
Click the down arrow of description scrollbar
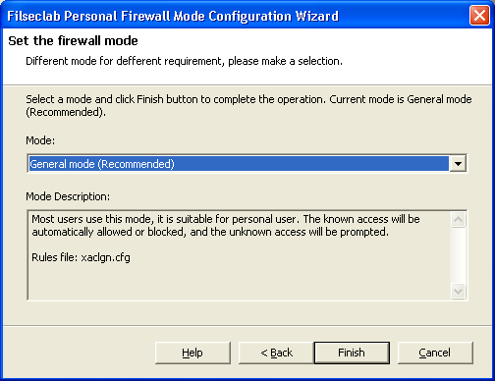point(458,291)
